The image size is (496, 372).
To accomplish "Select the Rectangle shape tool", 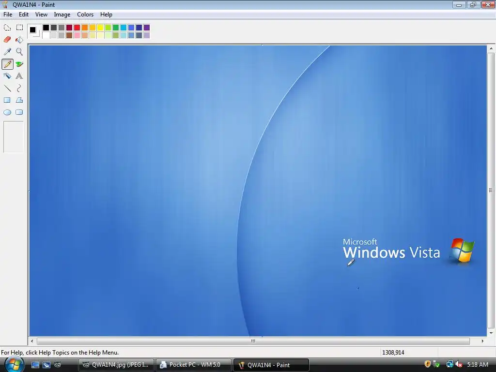I will click(x=7, y=100).
